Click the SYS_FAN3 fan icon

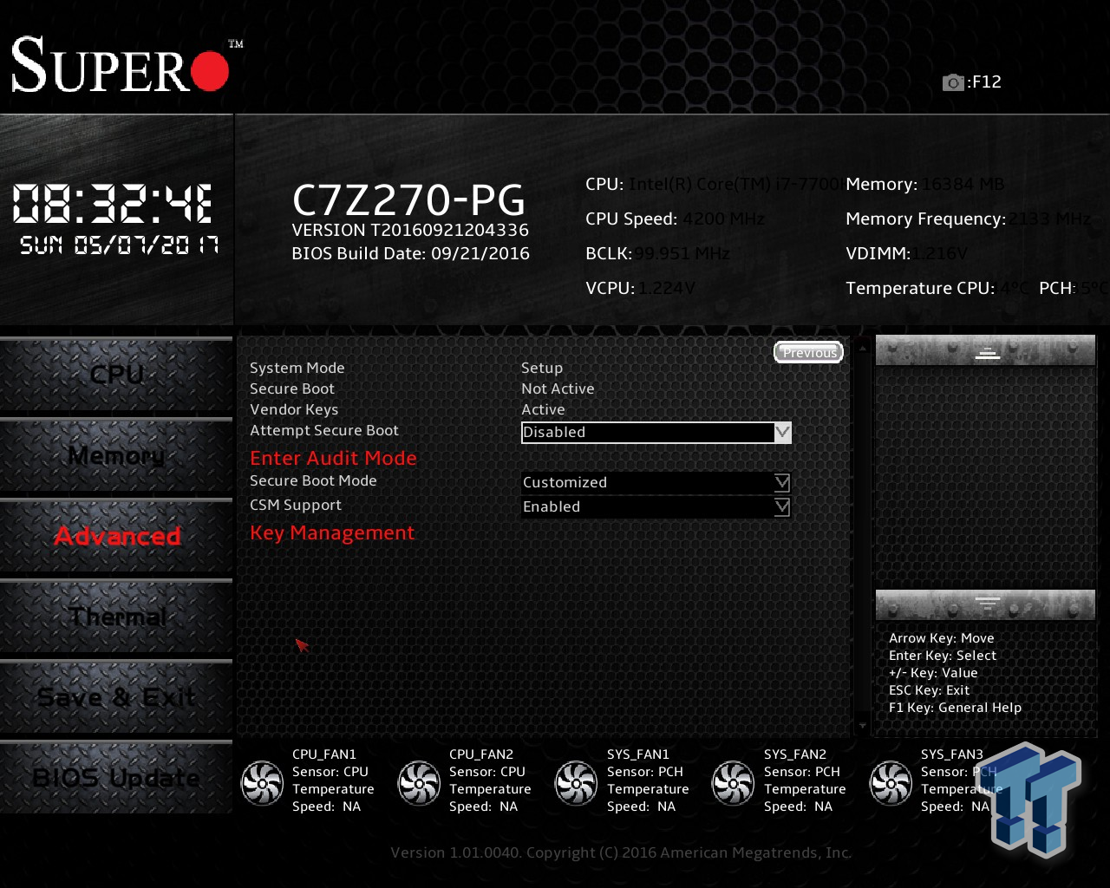(891, 782)
